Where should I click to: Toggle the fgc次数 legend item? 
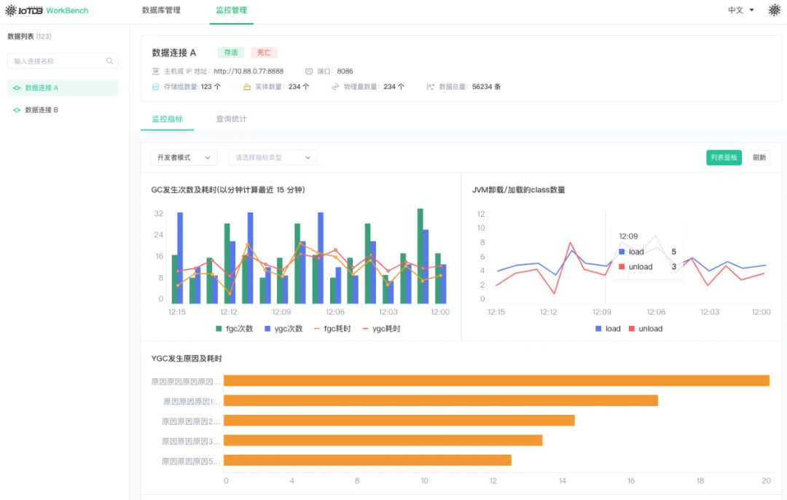235,328
